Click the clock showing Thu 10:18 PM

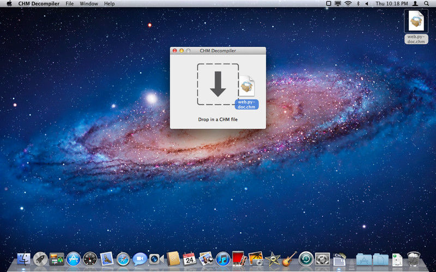pos(392,4)
